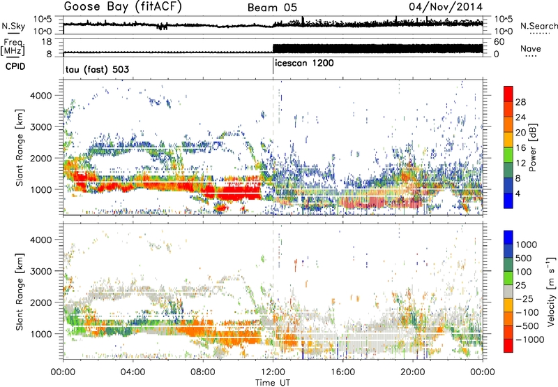Click the '28' label on power colorbar
The image size is (558, 387).
tap(520, 102)
